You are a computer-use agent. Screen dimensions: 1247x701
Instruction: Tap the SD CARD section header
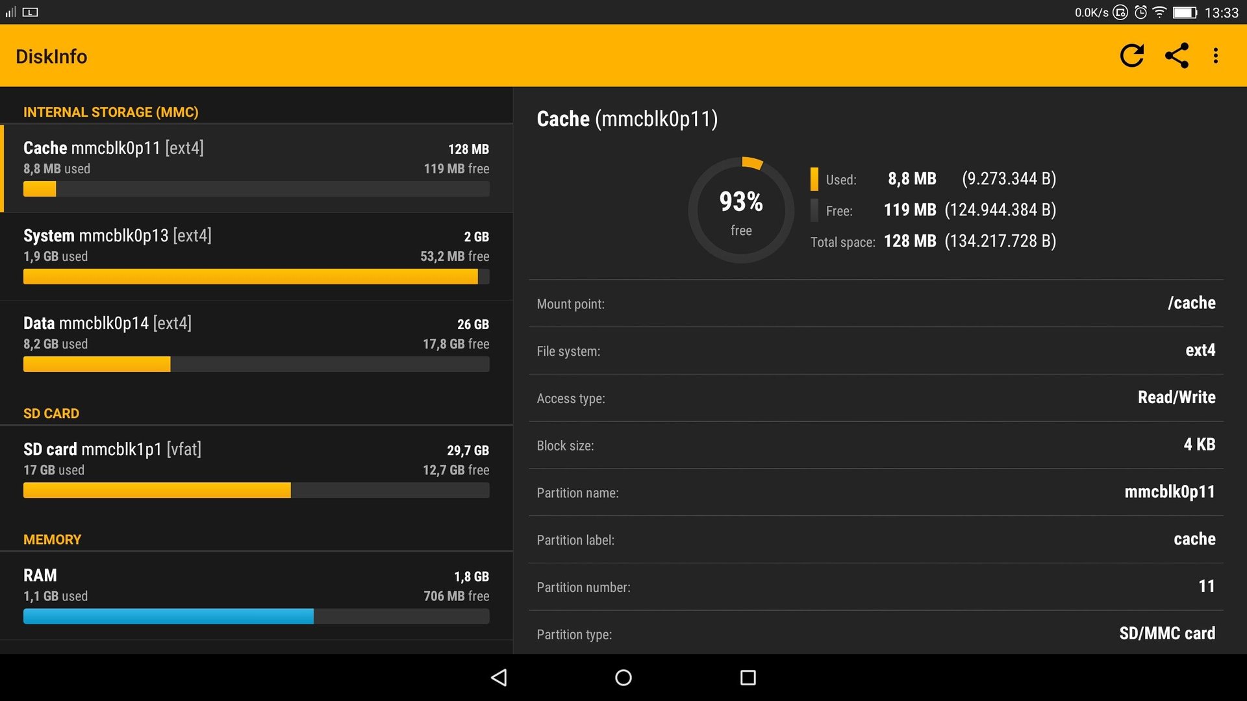pyautogui.click(x=51, y=413)
